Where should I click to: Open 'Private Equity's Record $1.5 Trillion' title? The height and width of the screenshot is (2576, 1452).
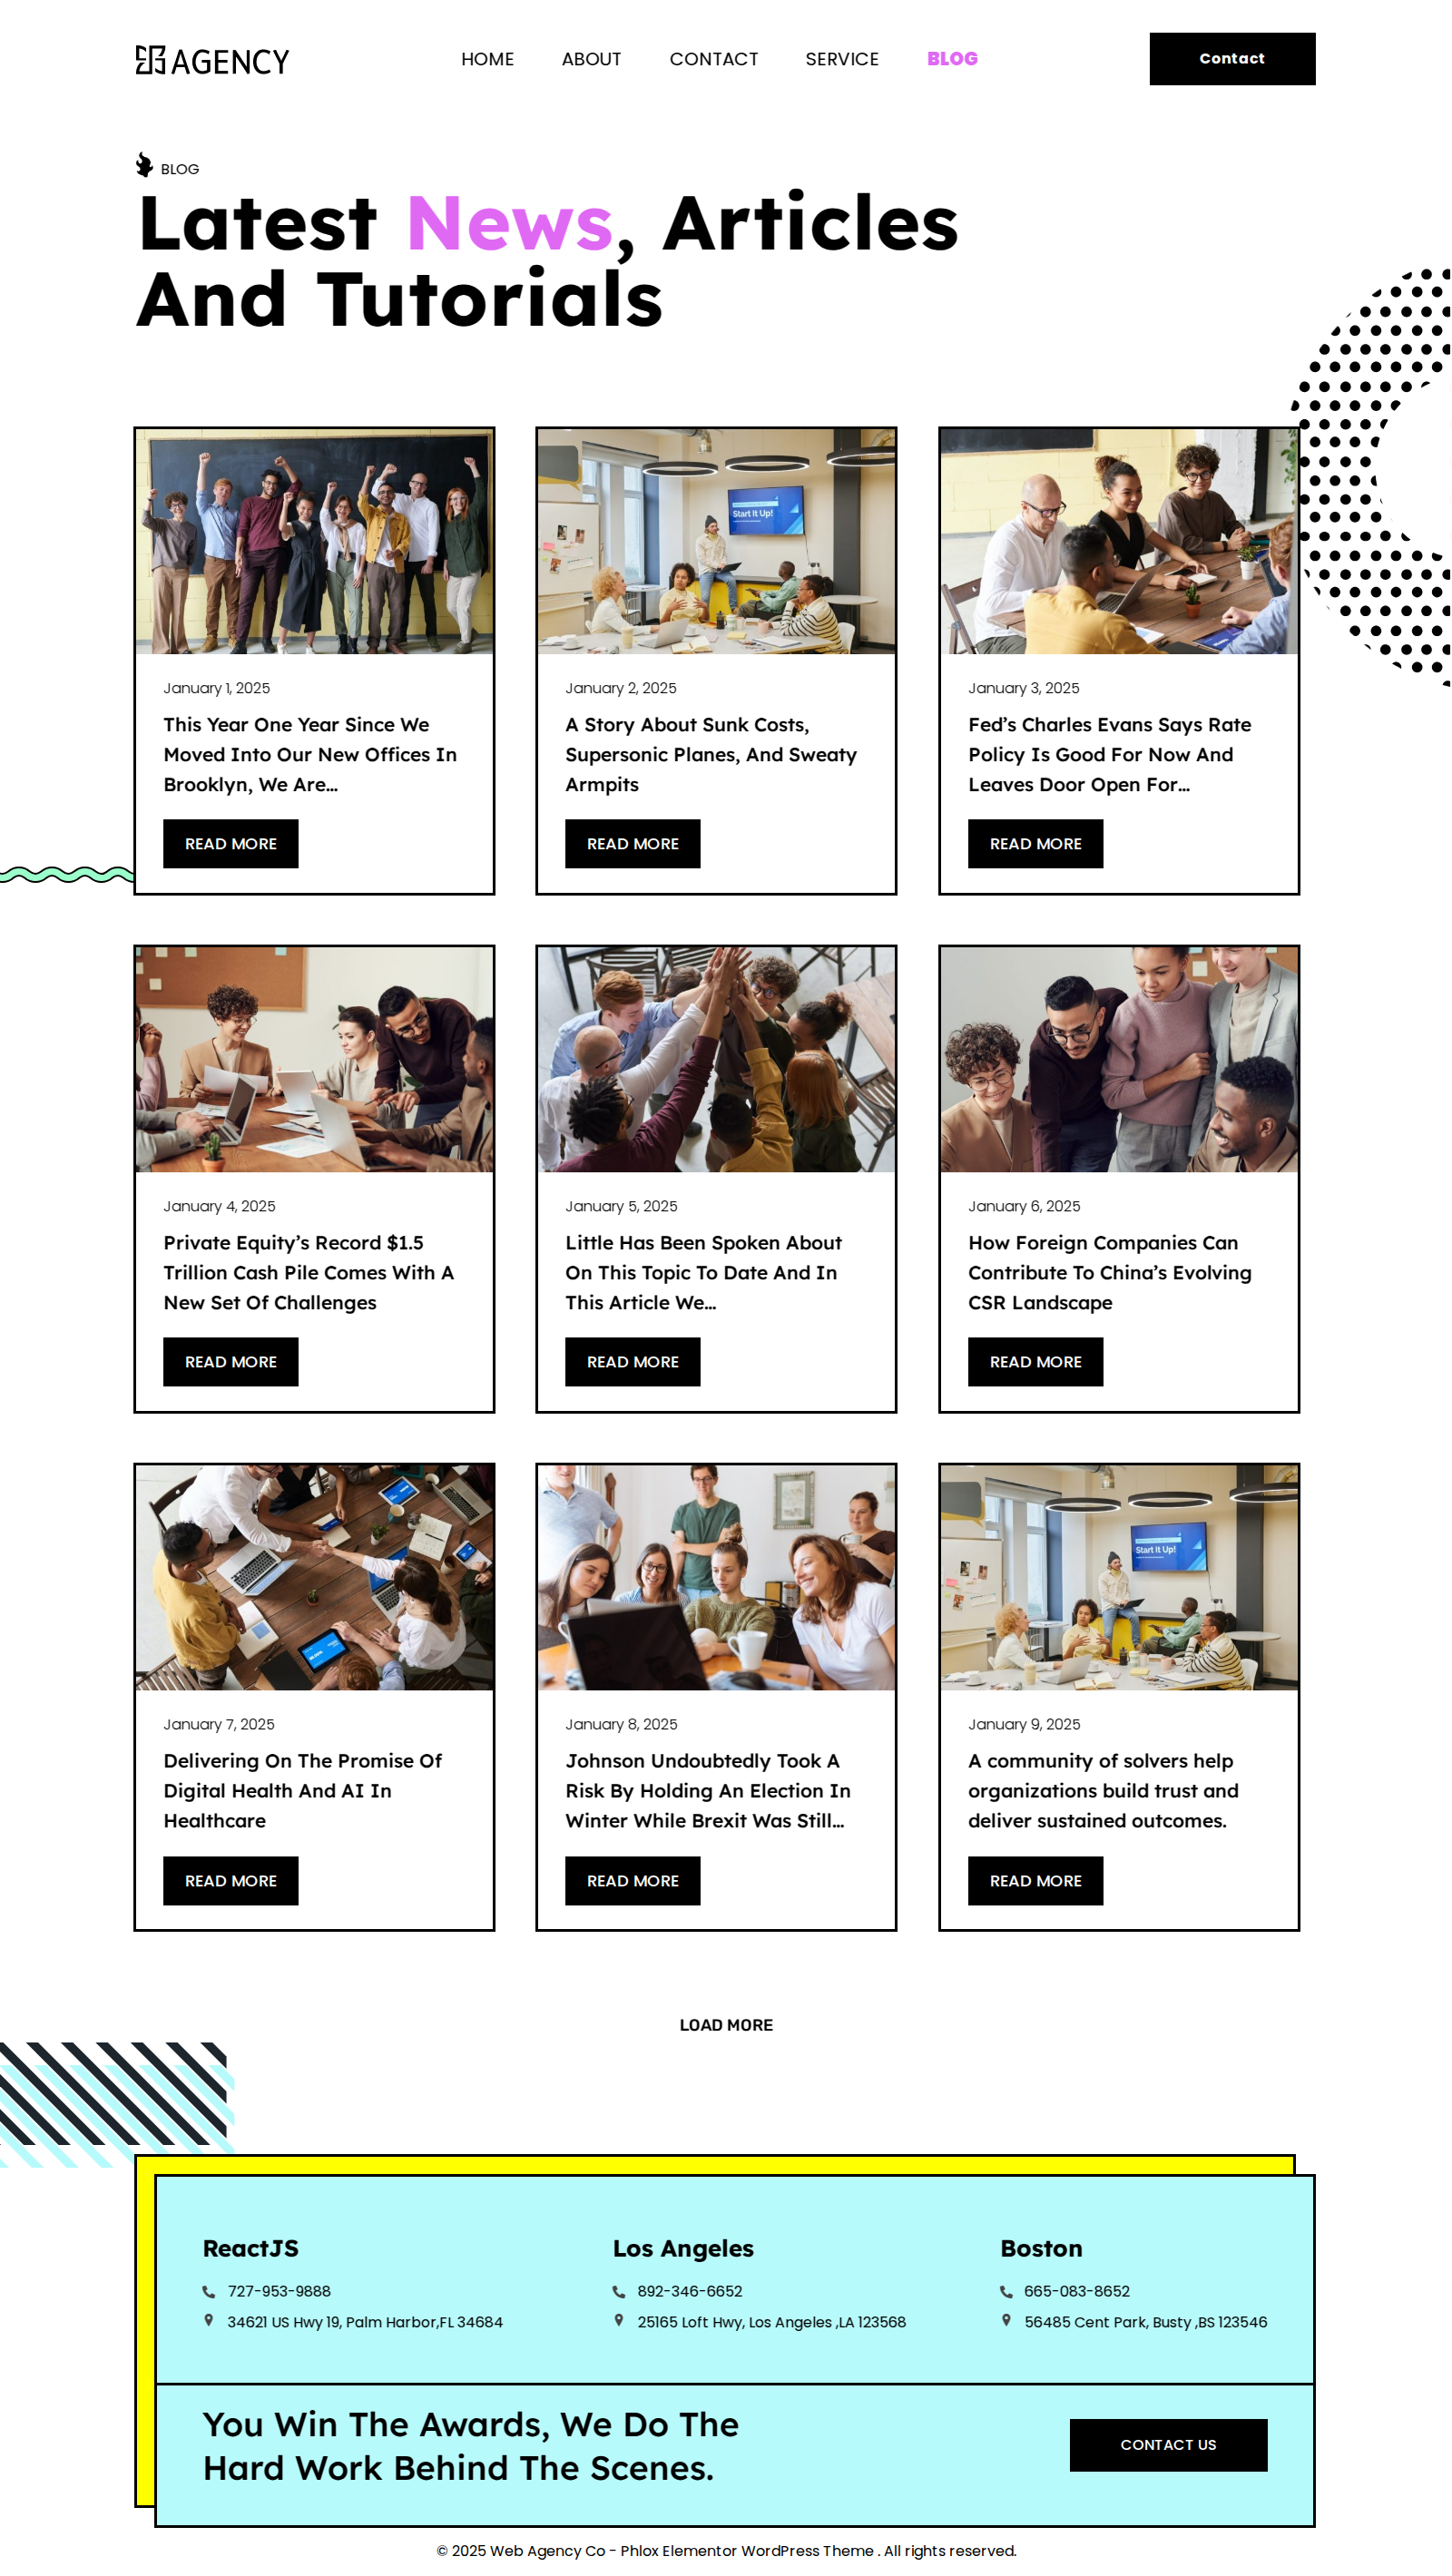(x=309, y=1272)
